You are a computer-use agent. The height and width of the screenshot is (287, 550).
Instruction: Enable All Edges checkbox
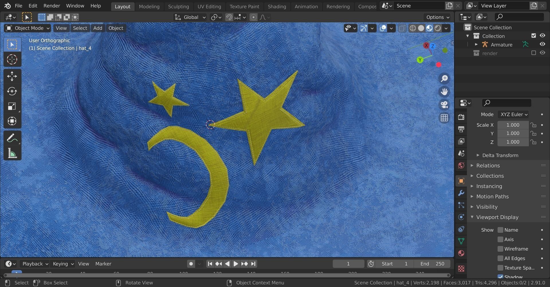(x=500, y=258)
